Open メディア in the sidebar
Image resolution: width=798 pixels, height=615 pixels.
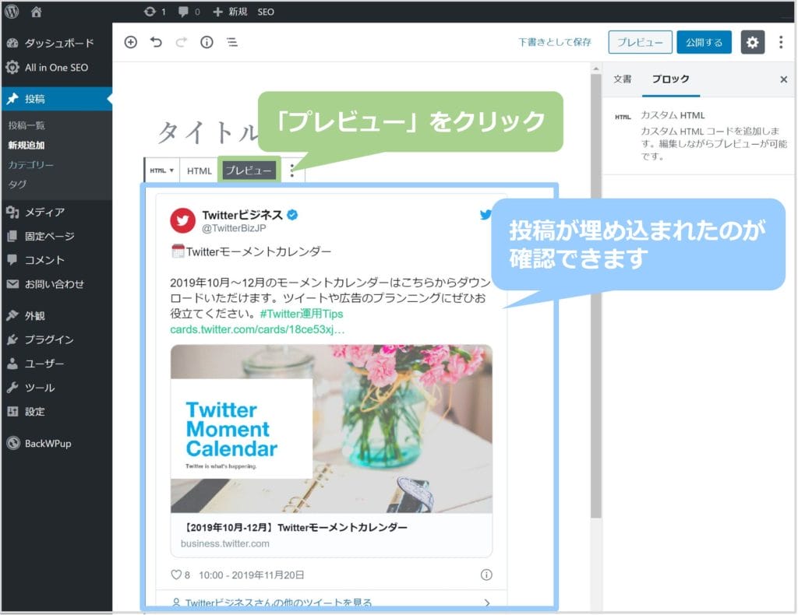(56, 212)
